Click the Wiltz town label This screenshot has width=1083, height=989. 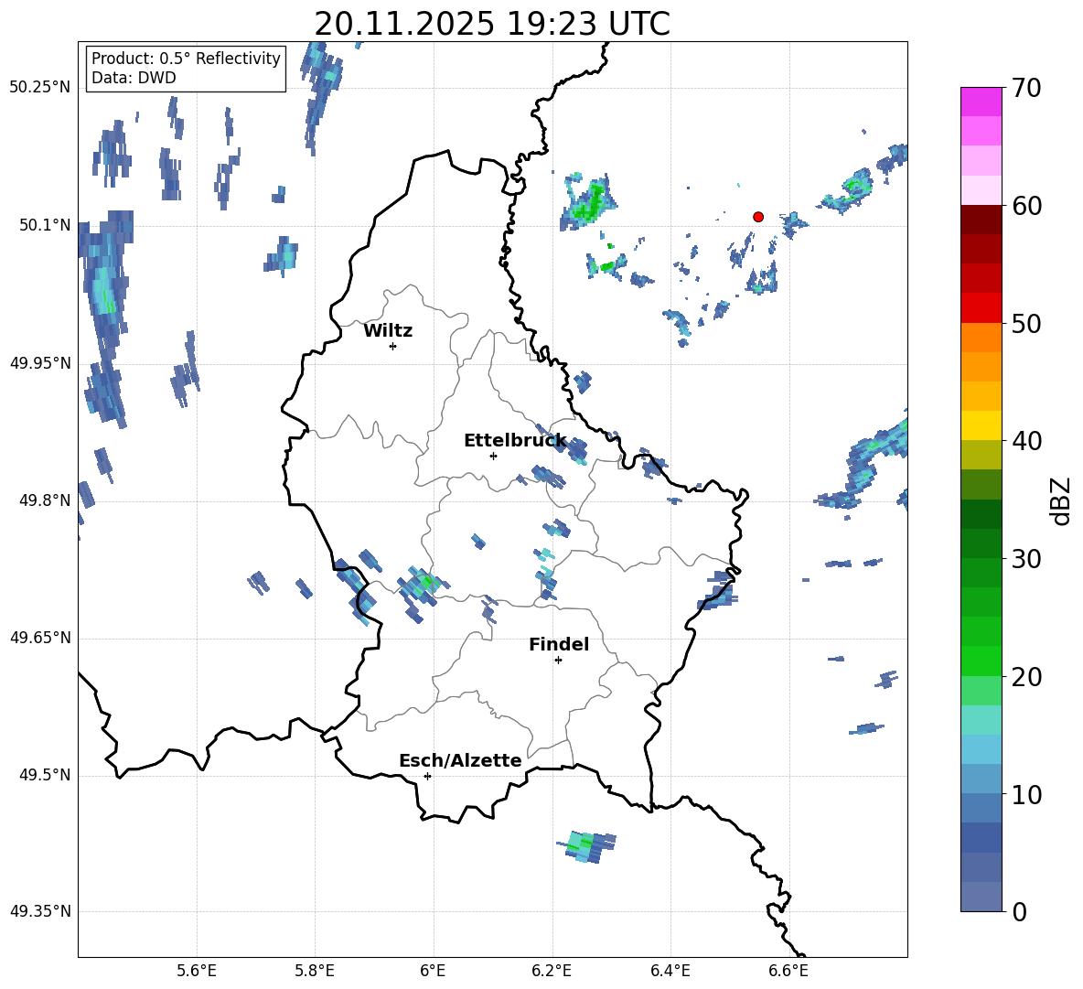(x=388, y=330)
